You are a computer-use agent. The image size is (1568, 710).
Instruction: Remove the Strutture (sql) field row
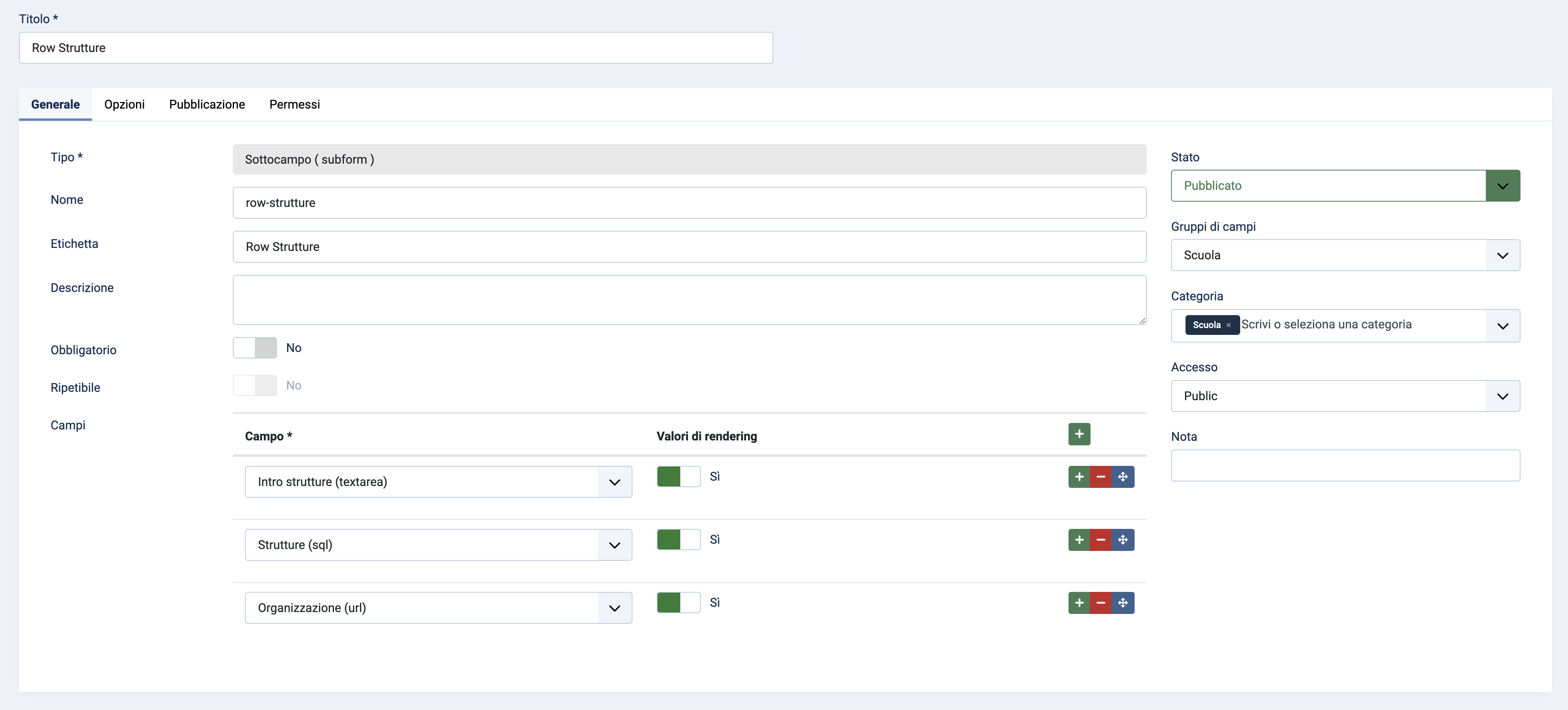[x=1100, y=540]
